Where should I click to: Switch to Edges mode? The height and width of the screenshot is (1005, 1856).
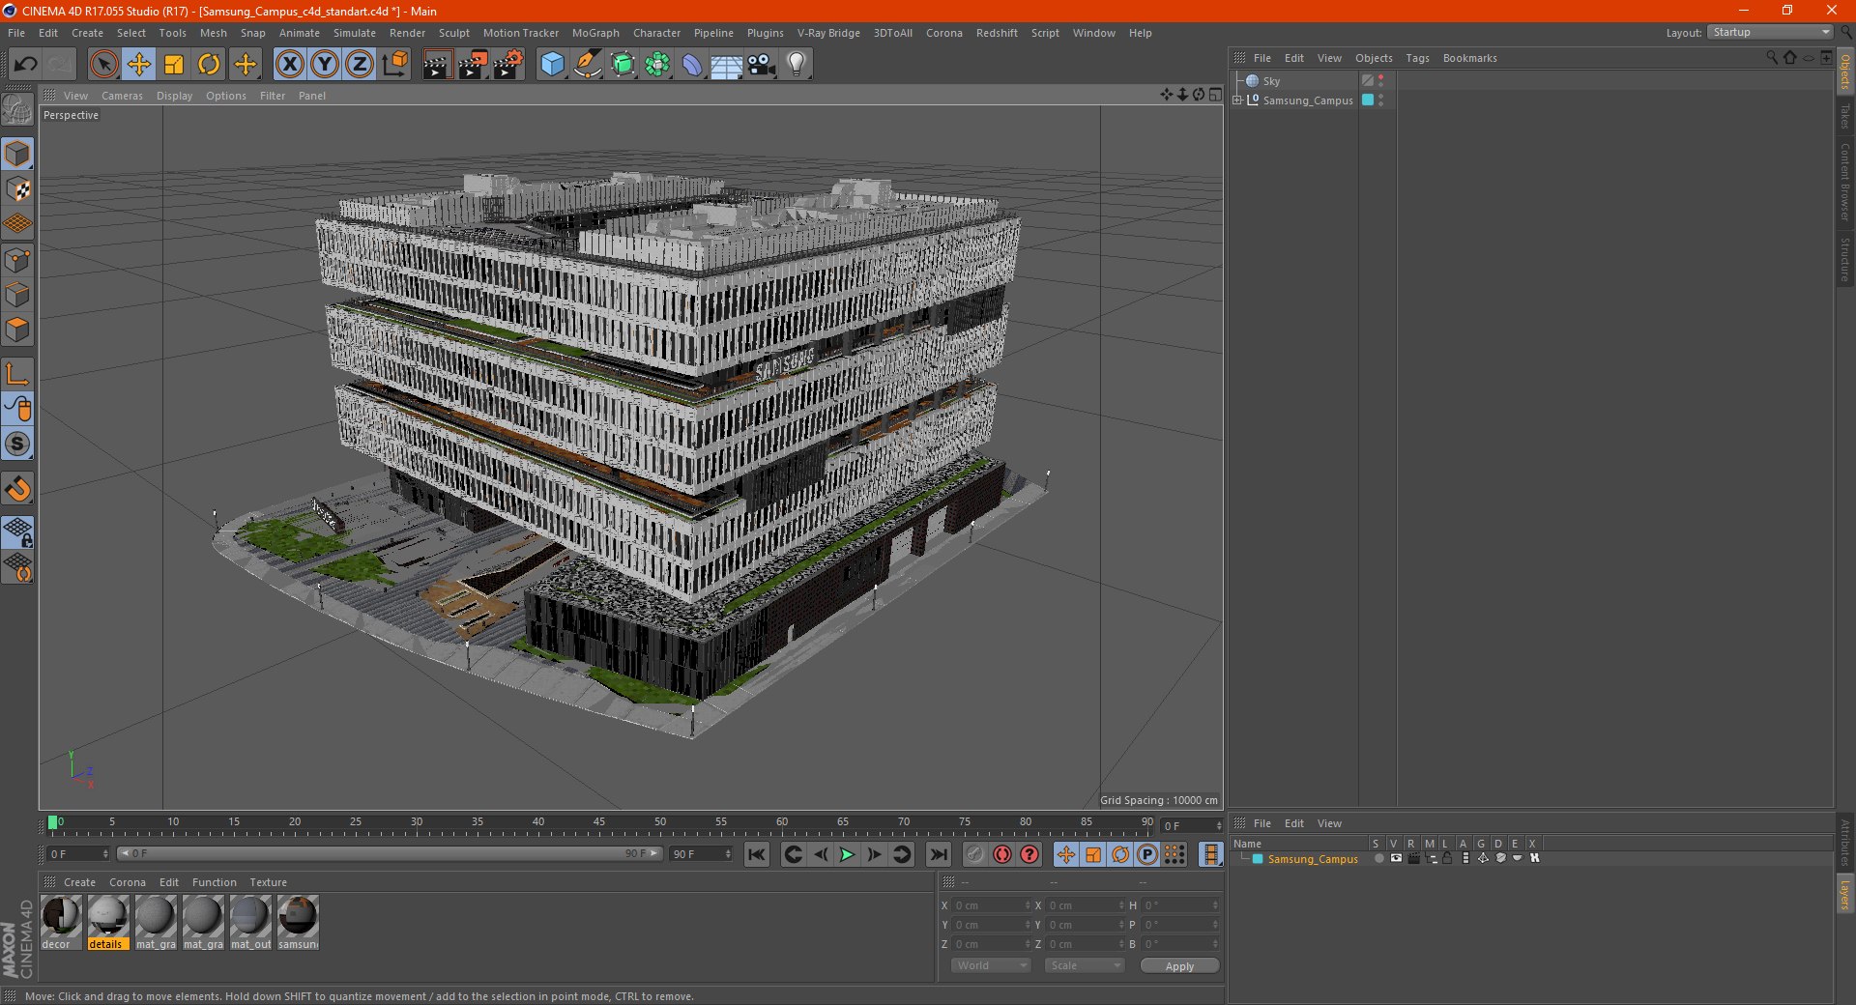coord(17,295)
